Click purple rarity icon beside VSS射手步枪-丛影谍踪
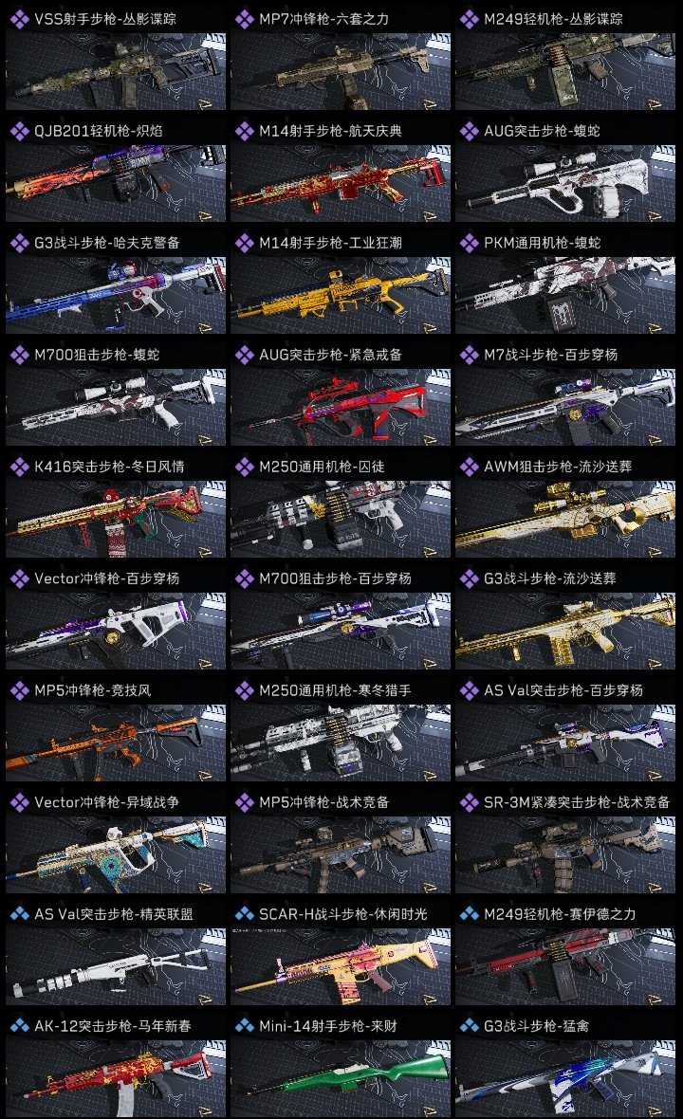This screenshot has height=1119, width=683. [x=19, y=19]
